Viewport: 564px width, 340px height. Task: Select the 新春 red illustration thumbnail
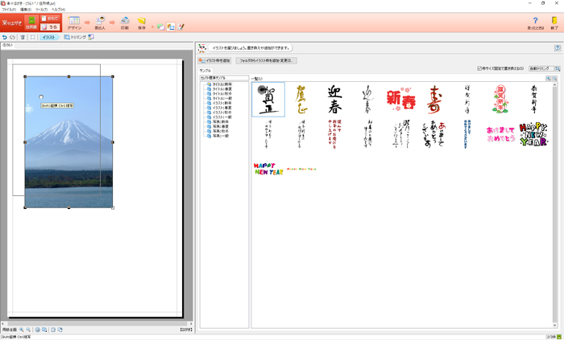coord(400,99)
